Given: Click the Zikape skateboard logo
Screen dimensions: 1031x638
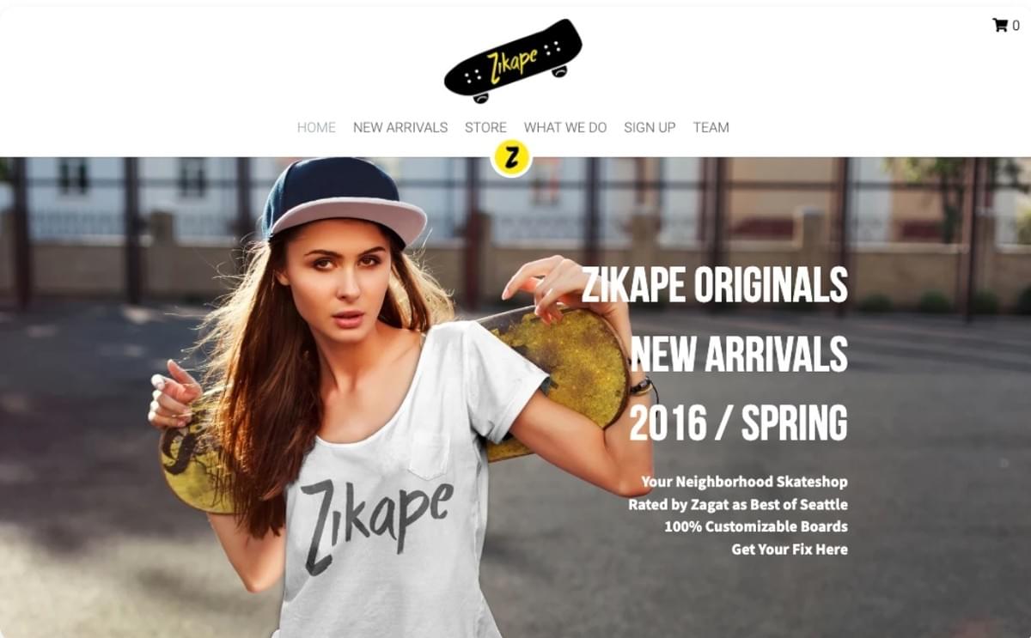Looking at the screenshot, I should pos(513,60).
